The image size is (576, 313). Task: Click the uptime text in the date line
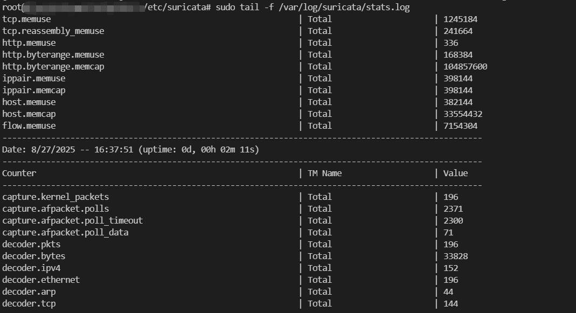pyautogui.click(x=199, y=149)
